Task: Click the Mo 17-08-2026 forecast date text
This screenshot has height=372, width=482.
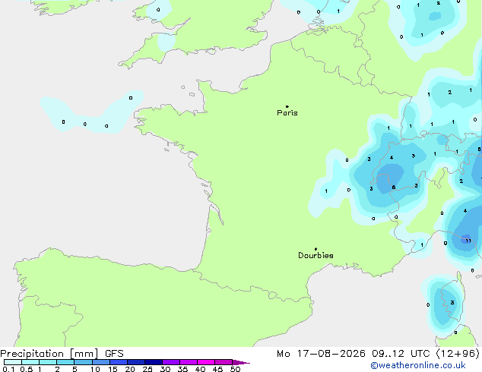Action: 321,354
